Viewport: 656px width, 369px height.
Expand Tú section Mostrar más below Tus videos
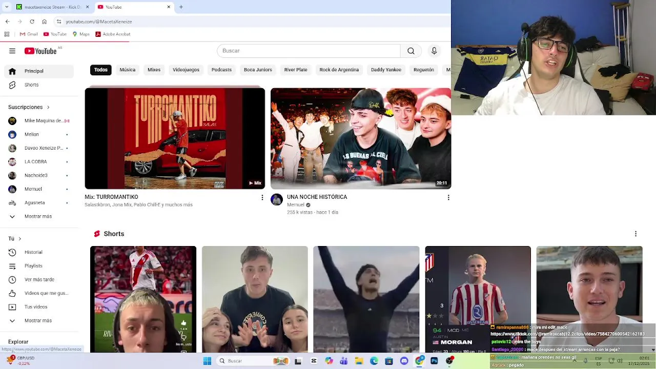coord(39,320)
